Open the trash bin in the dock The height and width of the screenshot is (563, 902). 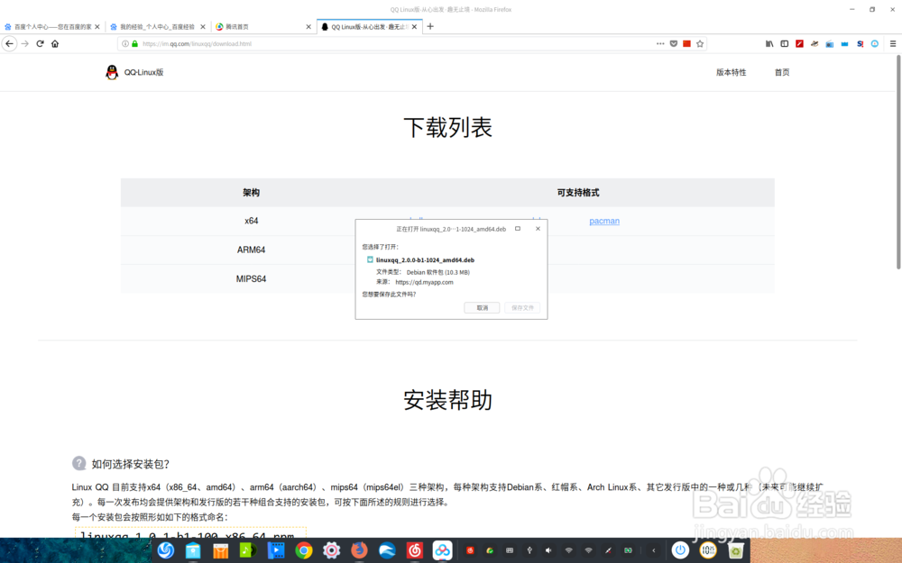[x=736, y=550]
